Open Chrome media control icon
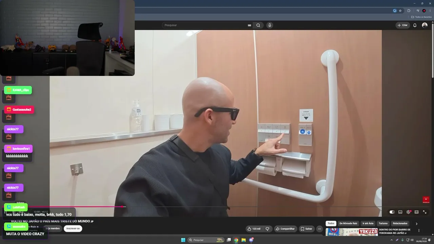The width and height of the screenshot is (434, 244). click(x=418, y=11)
